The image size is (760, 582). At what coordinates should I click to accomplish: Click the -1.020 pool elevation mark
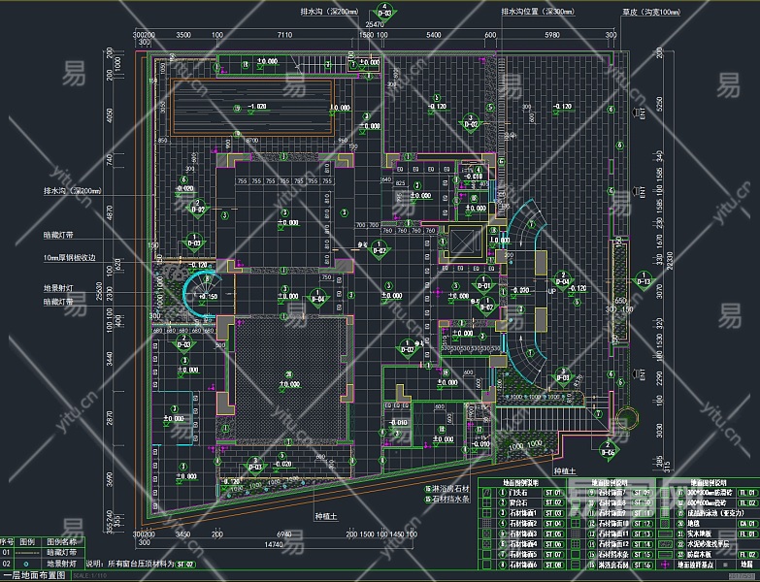click(256, 107)
